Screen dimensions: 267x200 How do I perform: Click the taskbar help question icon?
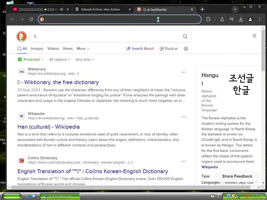(213, 196)
